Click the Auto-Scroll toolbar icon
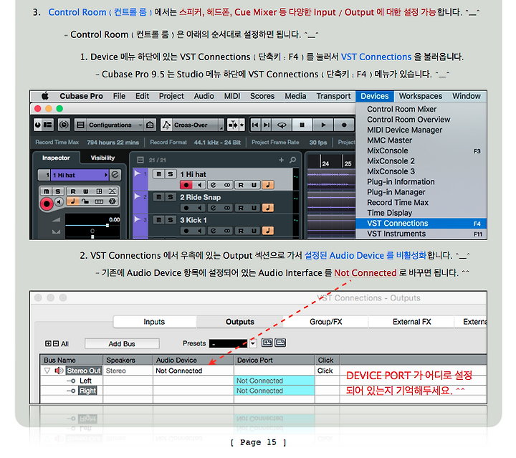The width and height of the screenshot is (516, 458). (233, 125)
